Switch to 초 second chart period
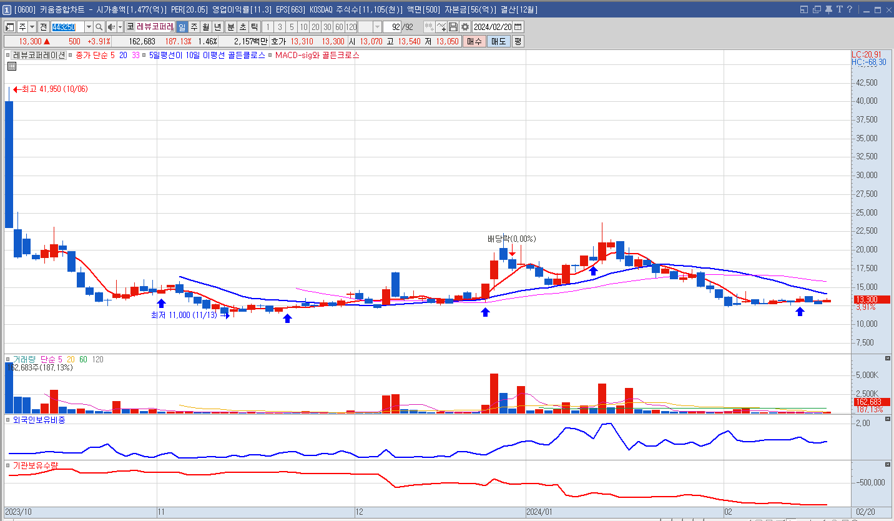 [242, 27]
